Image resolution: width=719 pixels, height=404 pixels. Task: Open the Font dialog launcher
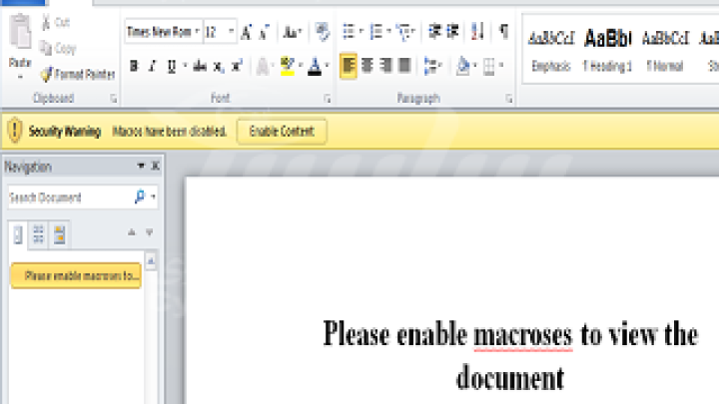click(327, 99)
